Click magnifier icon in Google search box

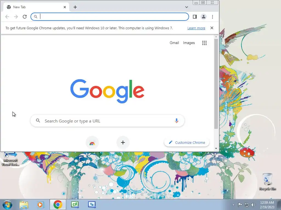tap(38, 121)
